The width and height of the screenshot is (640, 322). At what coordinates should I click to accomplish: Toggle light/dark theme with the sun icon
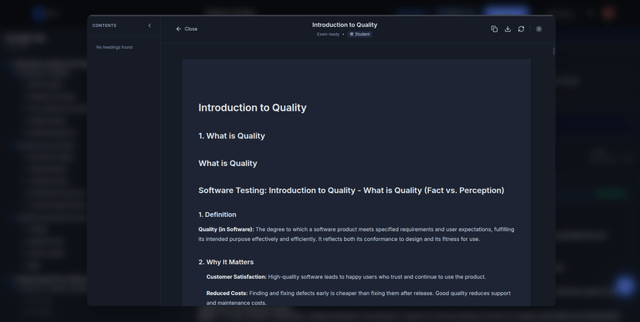(x=539, y=29)
